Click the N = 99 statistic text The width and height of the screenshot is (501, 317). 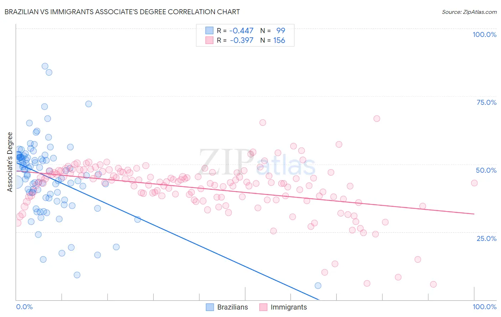pos(273,31)
